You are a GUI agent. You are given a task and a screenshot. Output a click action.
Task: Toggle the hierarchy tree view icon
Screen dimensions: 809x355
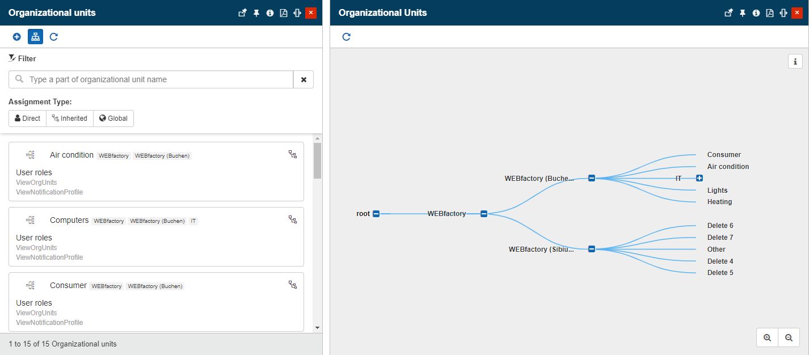pos(35,37)
